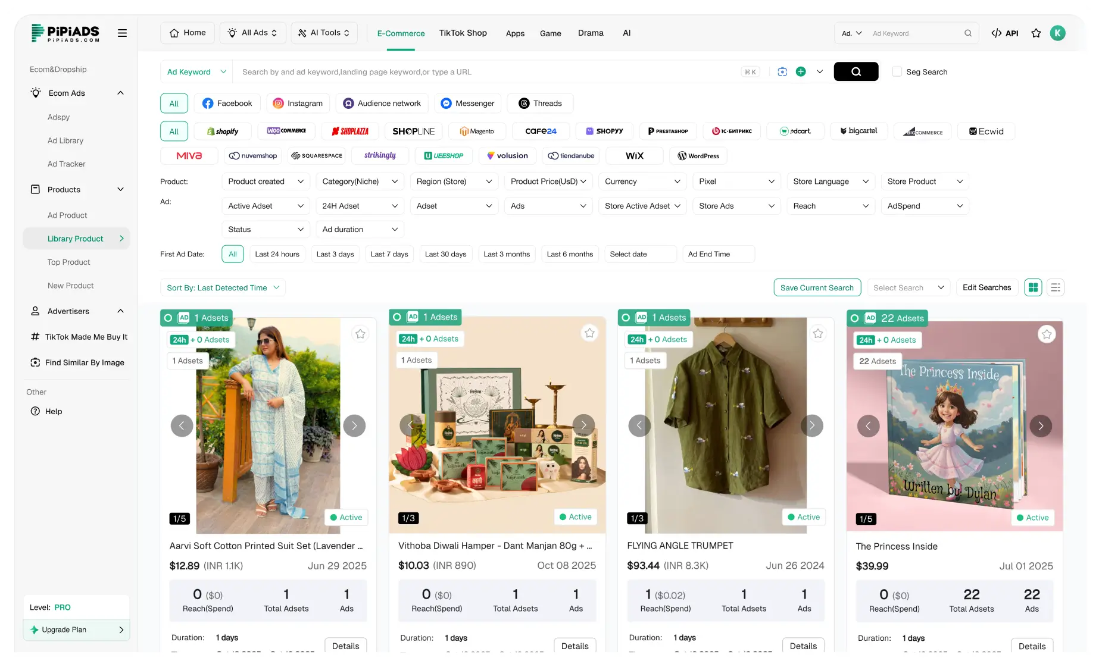Image resolution: width=1102 pixels, height=667 pixels.
Task: Click the black search magnifier button
Action: (856, 72)
